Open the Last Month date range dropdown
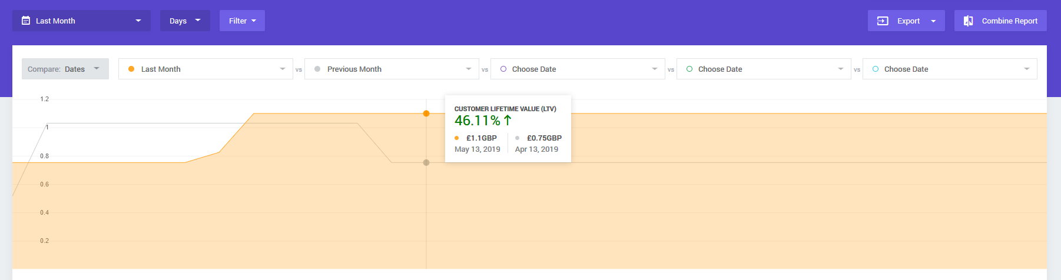Viewport: 1061px width, 280px height. (81, 21)
